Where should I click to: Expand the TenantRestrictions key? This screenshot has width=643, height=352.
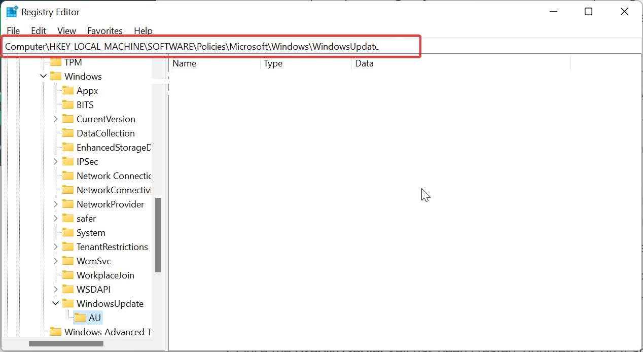point(56,247)
